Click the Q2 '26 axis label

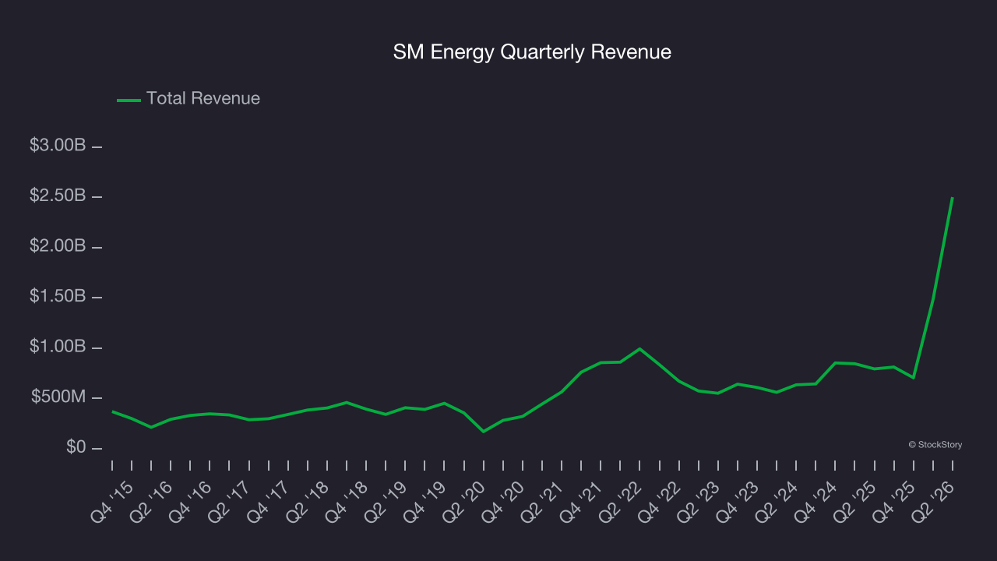pos(932,503)
